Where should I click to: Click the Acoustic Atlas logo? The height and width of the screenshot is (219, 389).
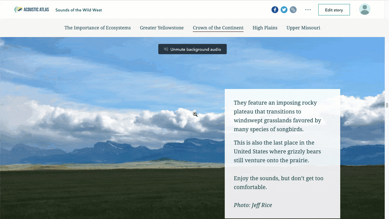[32, 10]
